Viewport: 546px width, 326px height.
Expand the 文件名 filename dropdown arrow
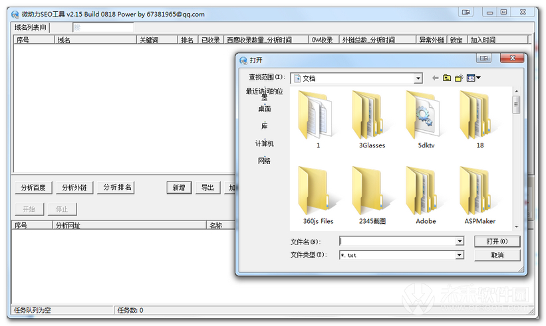(x=459, y=242)
